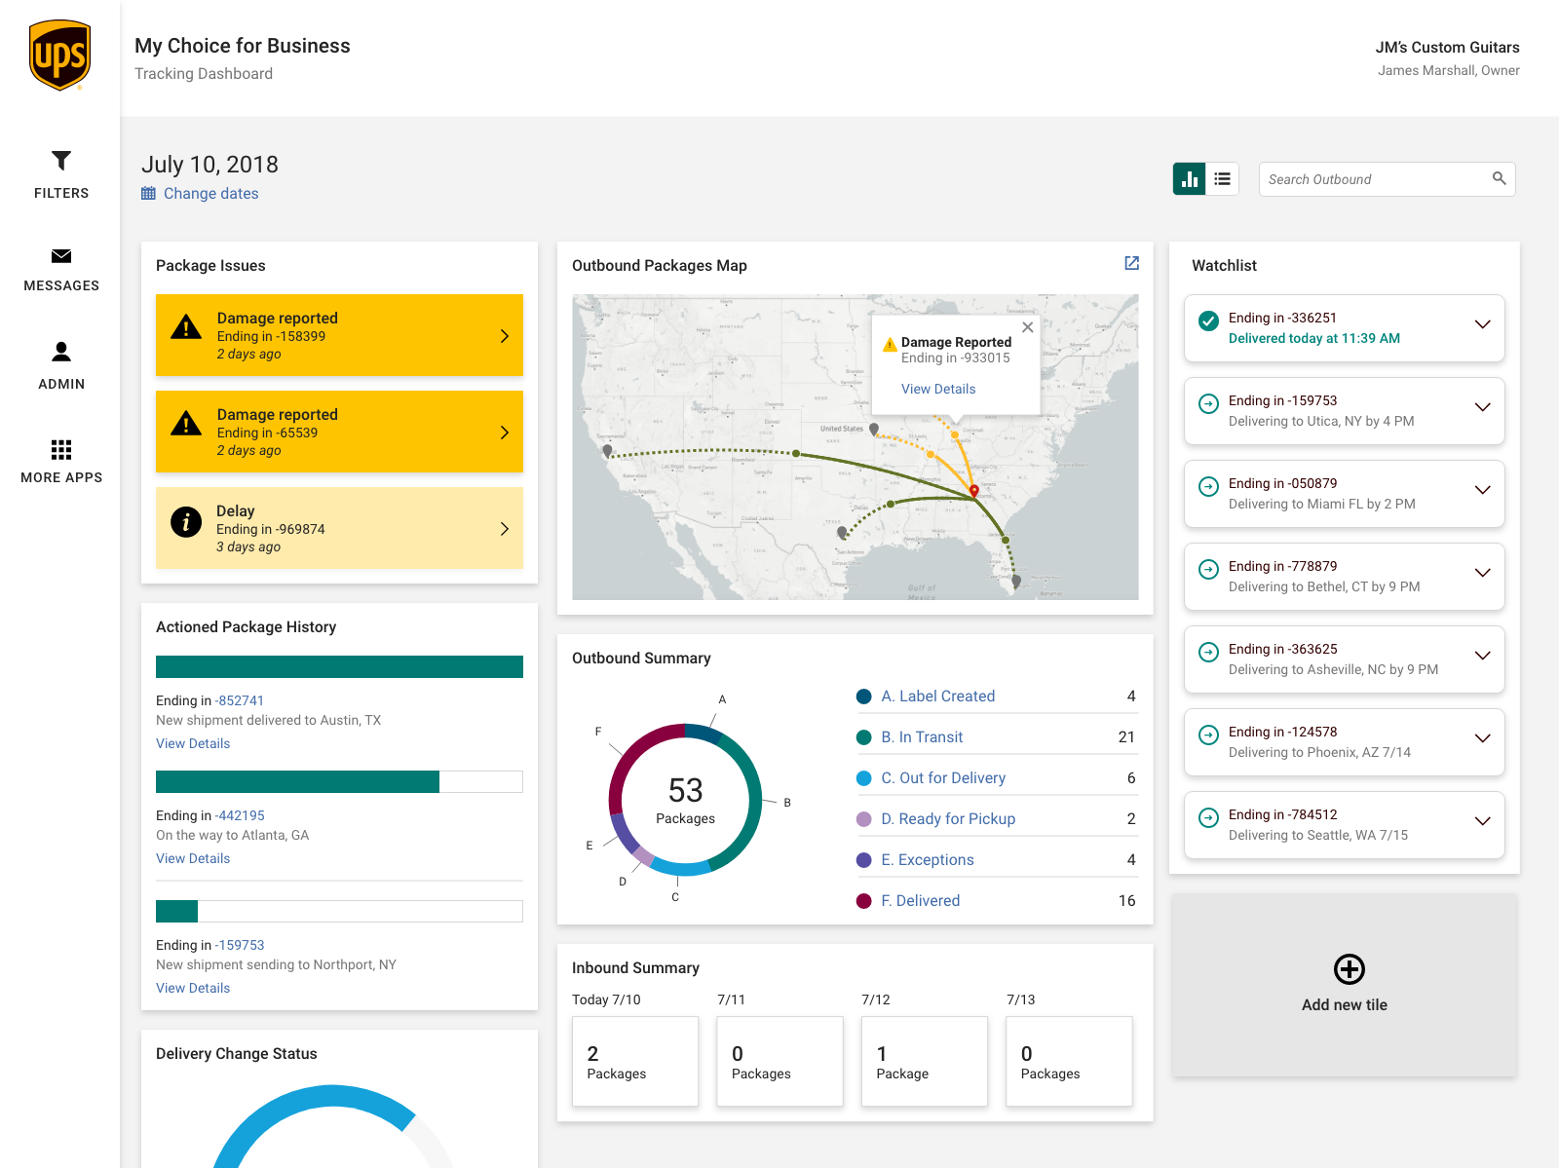Click the UPS logo
The width and height of the screenshot is (1559, 1168).
[x=60, y=56]
